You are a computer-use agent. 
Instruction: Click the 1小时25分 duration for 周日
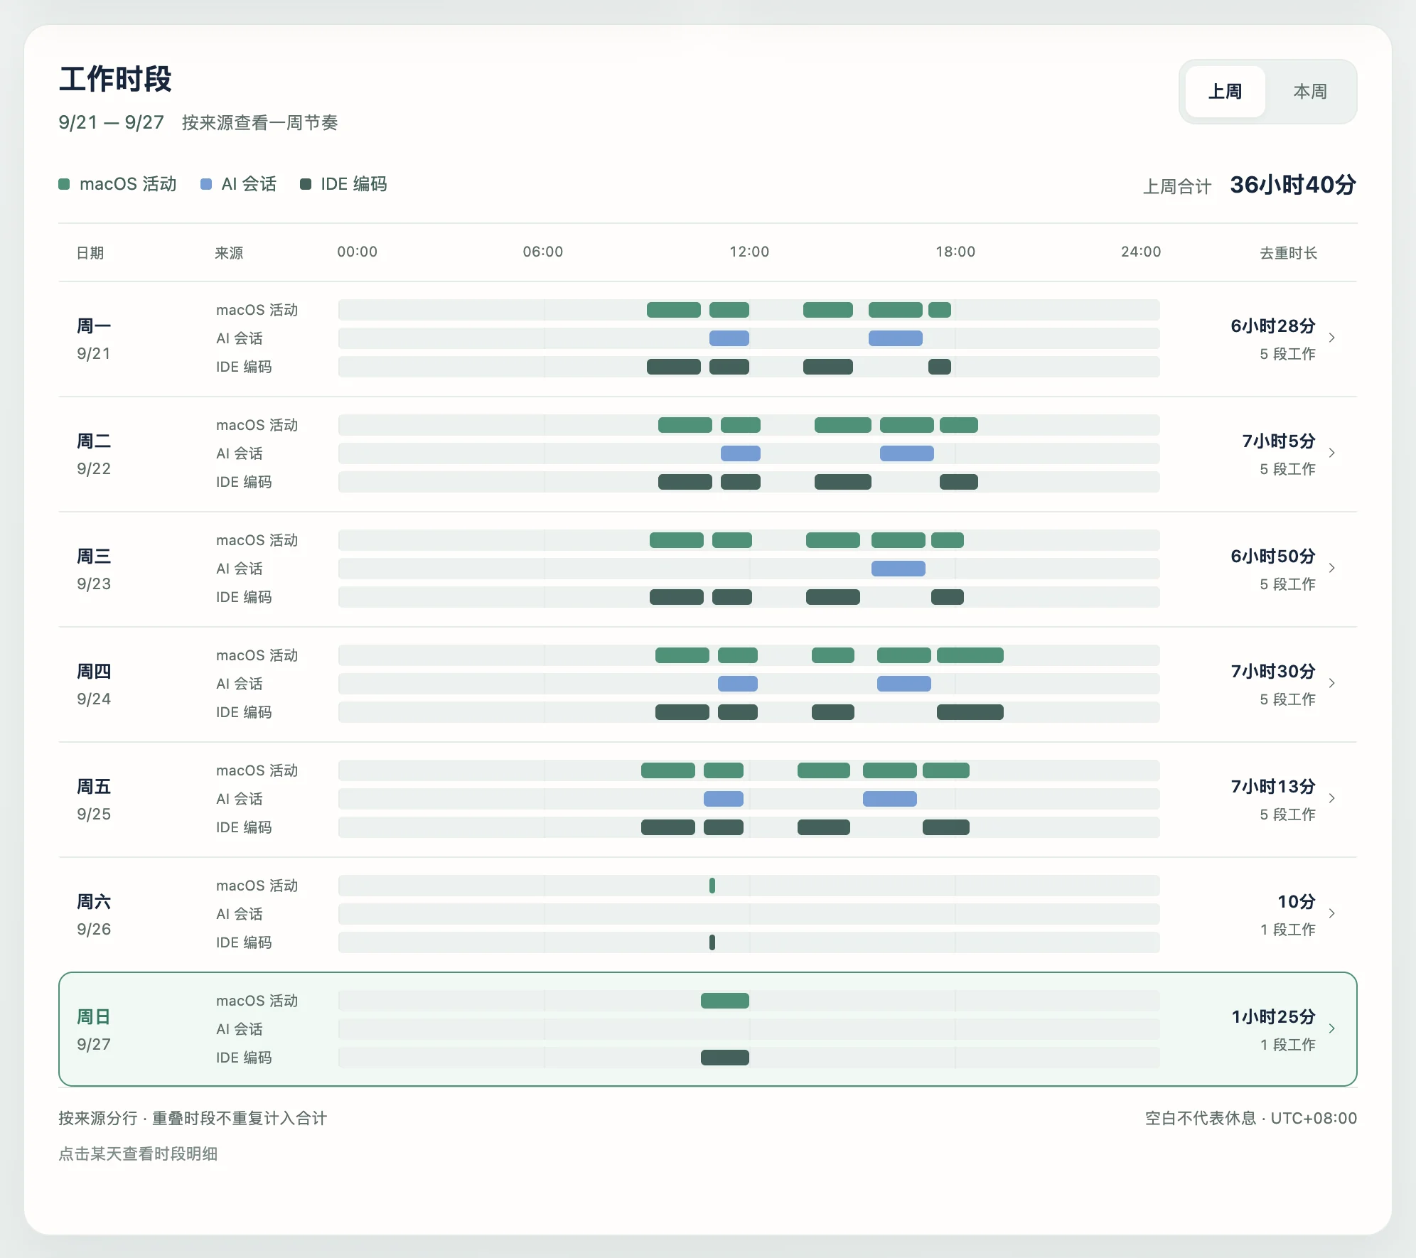pyautogui.click(x=1274, y=1017)
